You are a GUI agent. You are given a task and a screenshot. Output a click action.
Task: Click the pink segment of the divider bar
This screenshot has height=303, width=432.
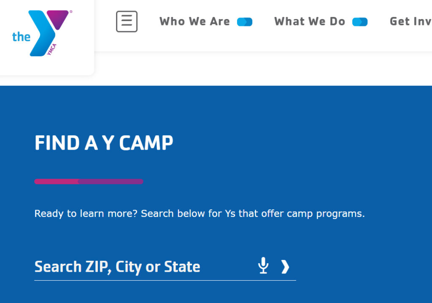[x=56, y=182]
